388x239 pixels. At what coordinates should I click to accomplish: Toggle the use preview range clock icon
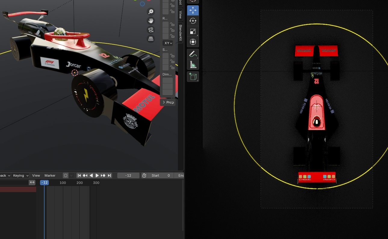(144, 175)
